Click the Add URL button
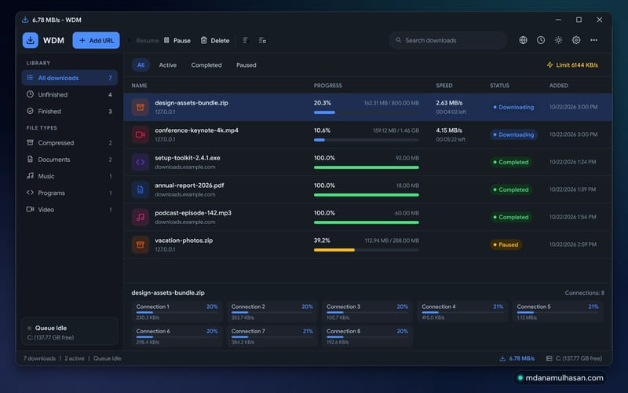628x393 pixels. (96, 41)
